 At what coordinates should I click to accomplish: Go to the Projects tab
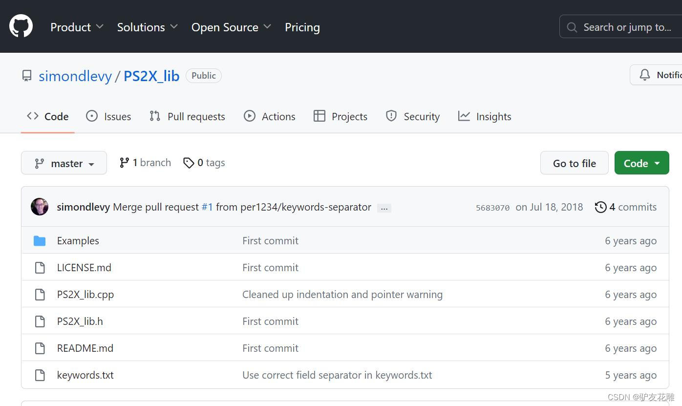pyautogui.click(x=341, y=116)
